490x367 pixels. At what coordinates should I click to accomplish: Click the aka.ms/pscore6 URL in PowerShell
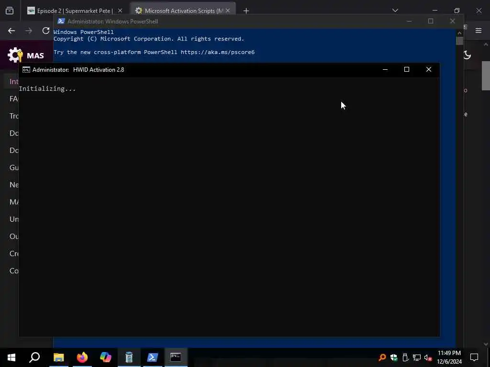[218, 52]
